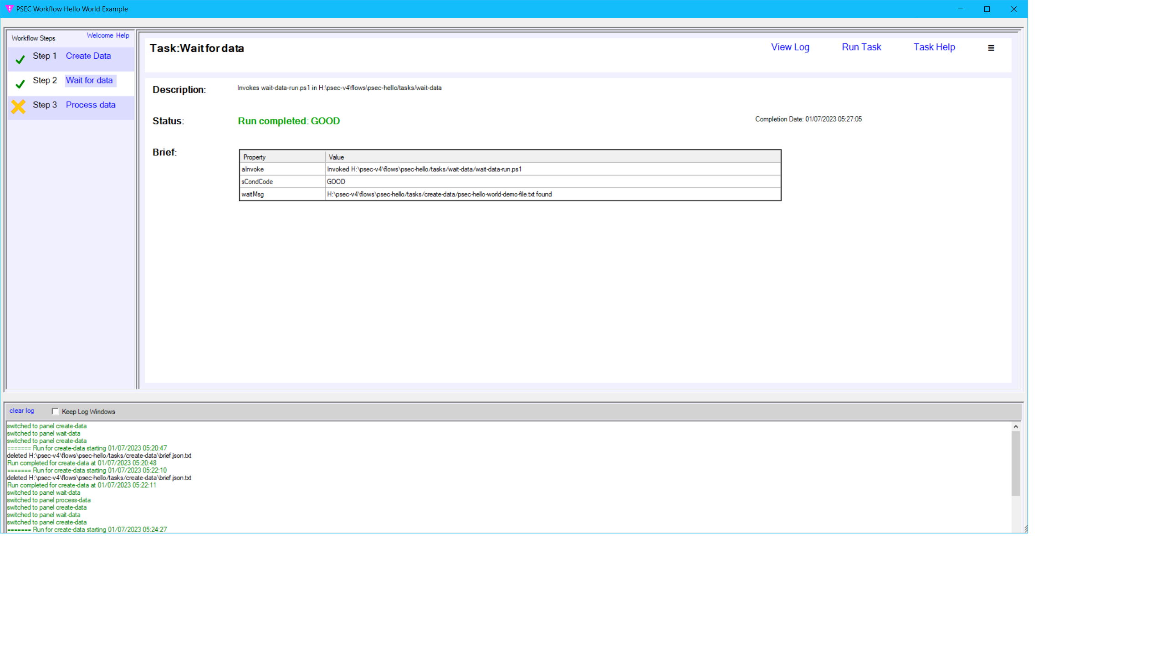The width and height of the screenshot is (1166, 656).
Task: Maximize the application window
Action: tap(987, 9)
